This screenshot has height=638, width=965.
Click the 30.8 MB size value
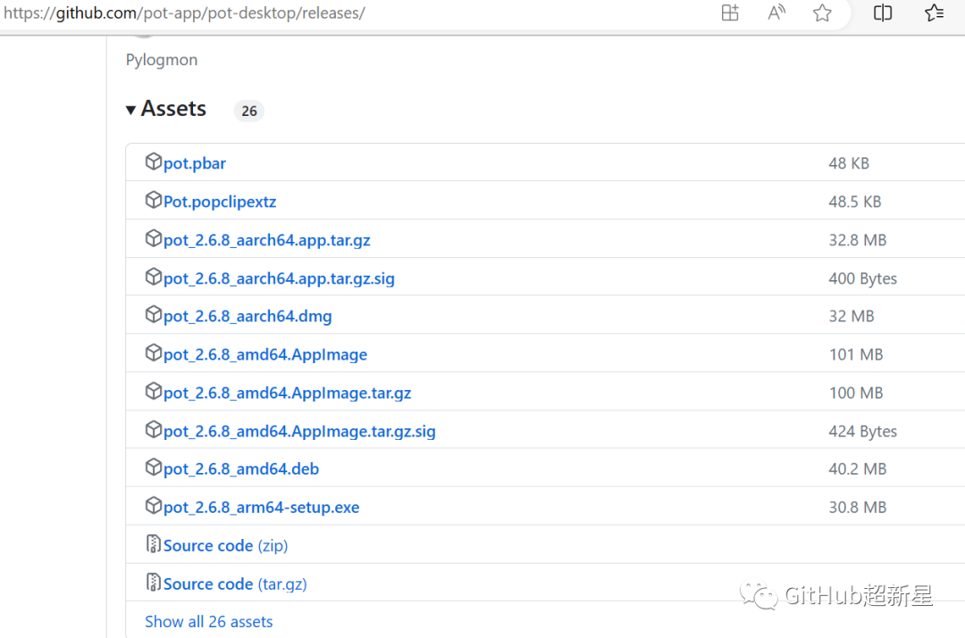pos(857,508)
